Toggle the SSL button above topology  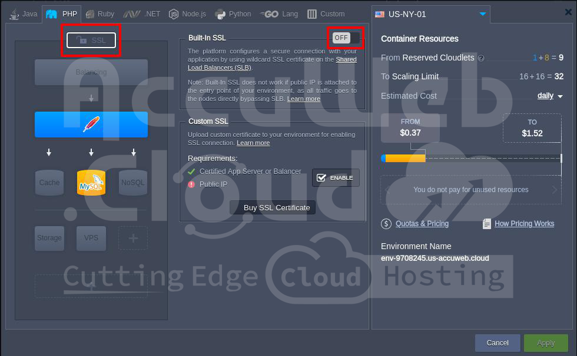point(91,40)
